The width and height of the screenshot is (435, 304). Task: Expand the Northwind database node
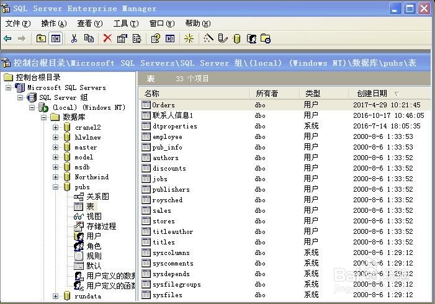pyautogui.click(x=55, y=177)
